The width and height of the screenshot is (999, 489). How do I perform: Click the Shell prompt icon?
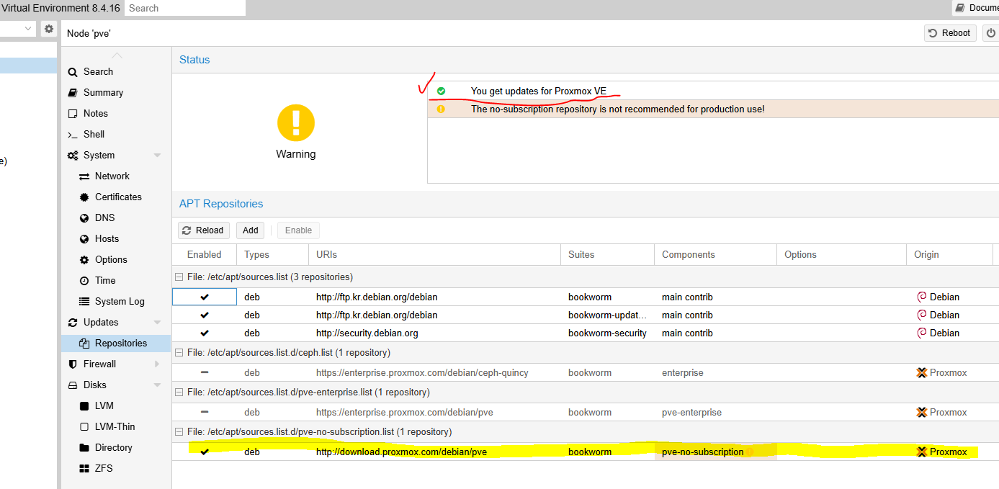pyautogui.click(x=72, y=134)
